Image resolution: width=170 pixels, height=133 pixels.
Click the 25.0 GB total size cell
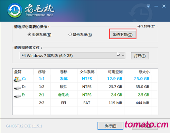142,79
